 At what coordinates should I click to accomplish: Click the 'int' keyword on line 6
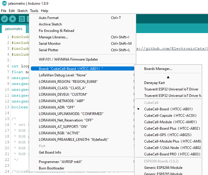tap(15, 66)
